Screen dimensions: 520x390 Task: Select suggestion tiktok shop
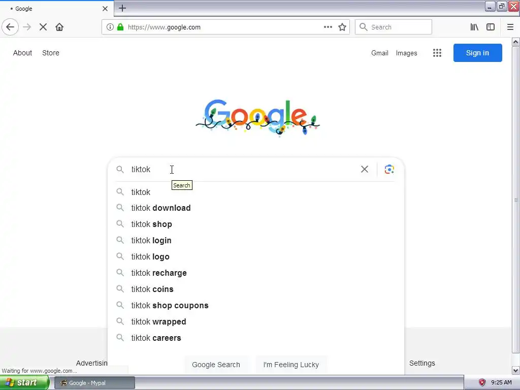click(255, 224)
